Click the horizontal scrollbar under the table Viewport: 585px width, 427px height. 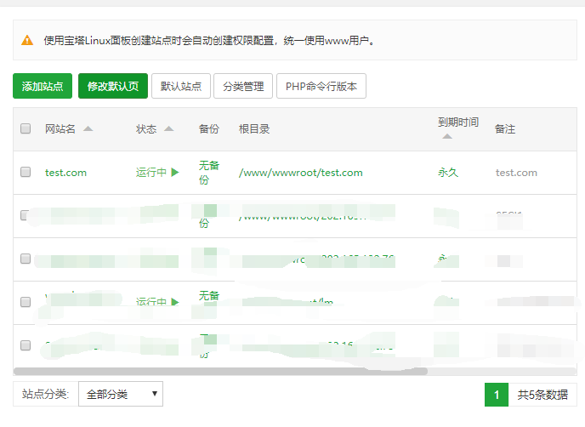click(221, 372)
